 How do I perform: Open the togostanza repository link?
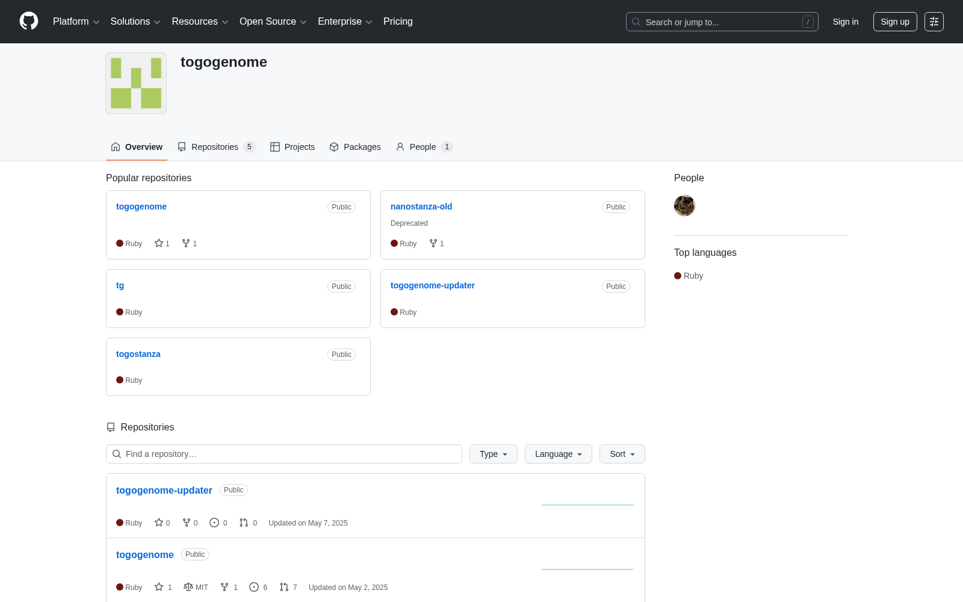pos(138,354)
